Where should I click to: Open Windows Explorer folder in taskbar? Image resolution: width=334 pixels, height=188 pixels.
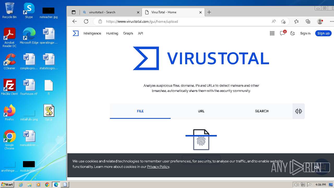pyautogui.click(x=29, y=185)
